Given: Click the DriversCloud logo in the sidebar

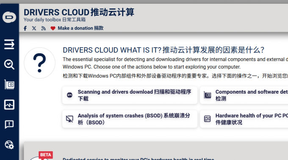Looking at the screenshot, I should point(9,17).
